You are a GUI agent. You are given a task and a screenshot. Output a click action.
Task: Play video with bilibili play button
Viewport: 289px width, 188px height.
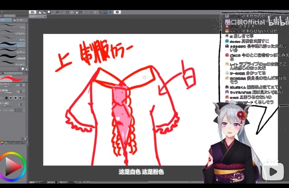click(x=273, y=172)
